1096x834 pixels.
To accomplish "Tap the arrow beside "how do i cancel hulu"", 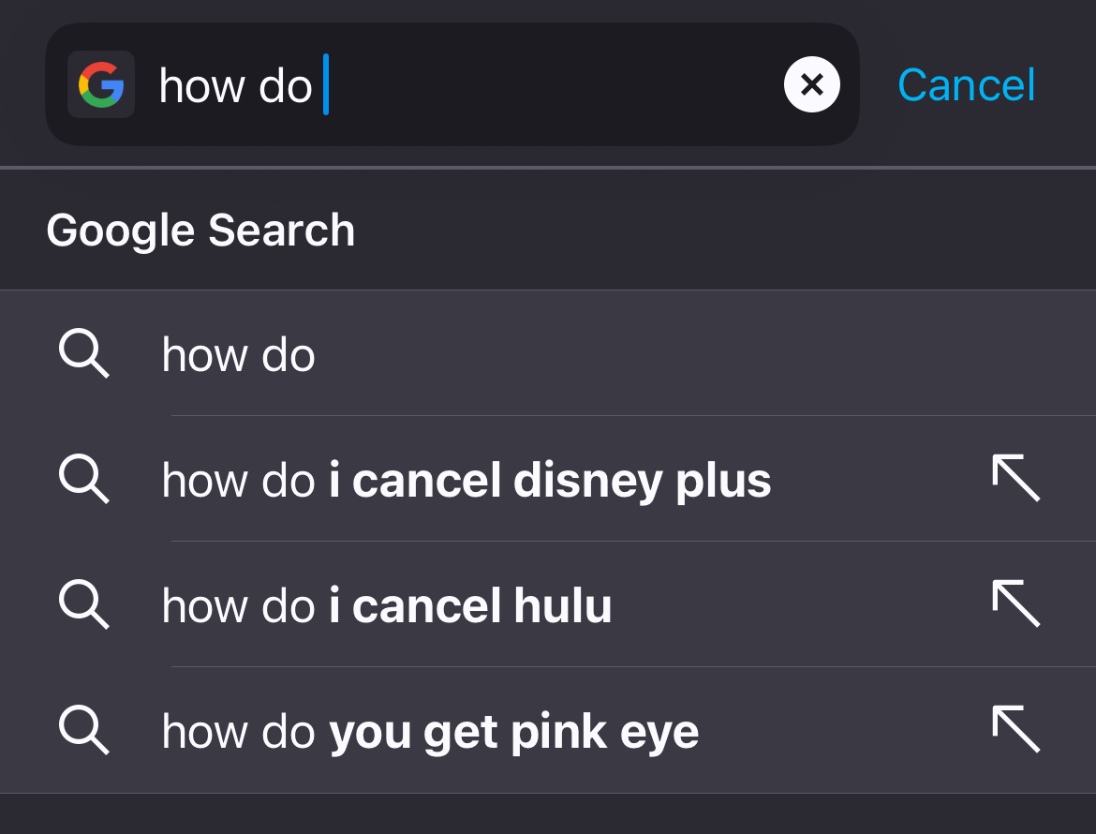I will [x=1015, y=603].
